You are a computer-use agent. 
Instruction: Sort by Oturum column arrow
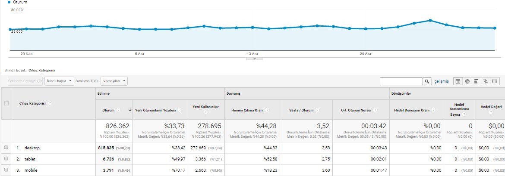(x=130, y=110)
